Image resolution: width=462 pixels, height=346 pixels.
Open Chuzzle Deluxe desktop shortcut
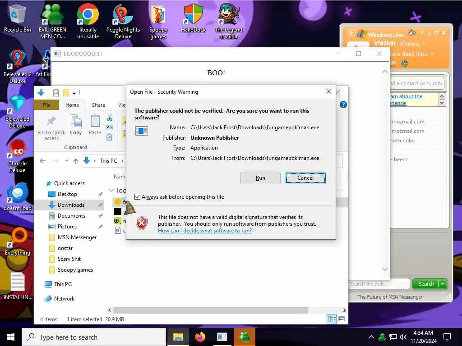(18, 156)
